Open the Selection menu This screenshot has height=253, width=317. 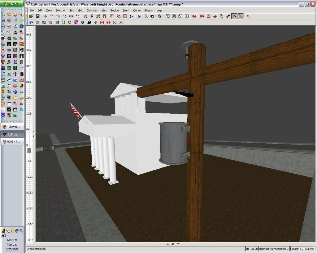coord(61,10)
